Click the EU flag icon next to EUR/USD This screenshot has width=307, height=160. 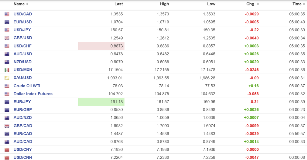(7, 22)
